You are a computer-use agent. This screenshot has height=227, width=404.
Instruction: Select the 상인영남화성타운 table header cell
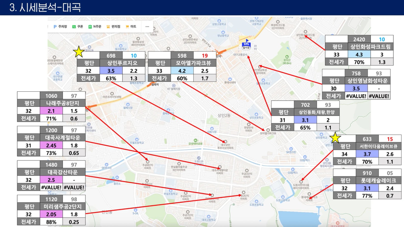tap(368, 81)
